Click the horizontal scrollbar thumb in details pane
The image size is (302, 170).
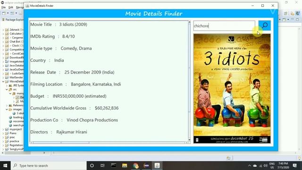(x=61, y=143)
